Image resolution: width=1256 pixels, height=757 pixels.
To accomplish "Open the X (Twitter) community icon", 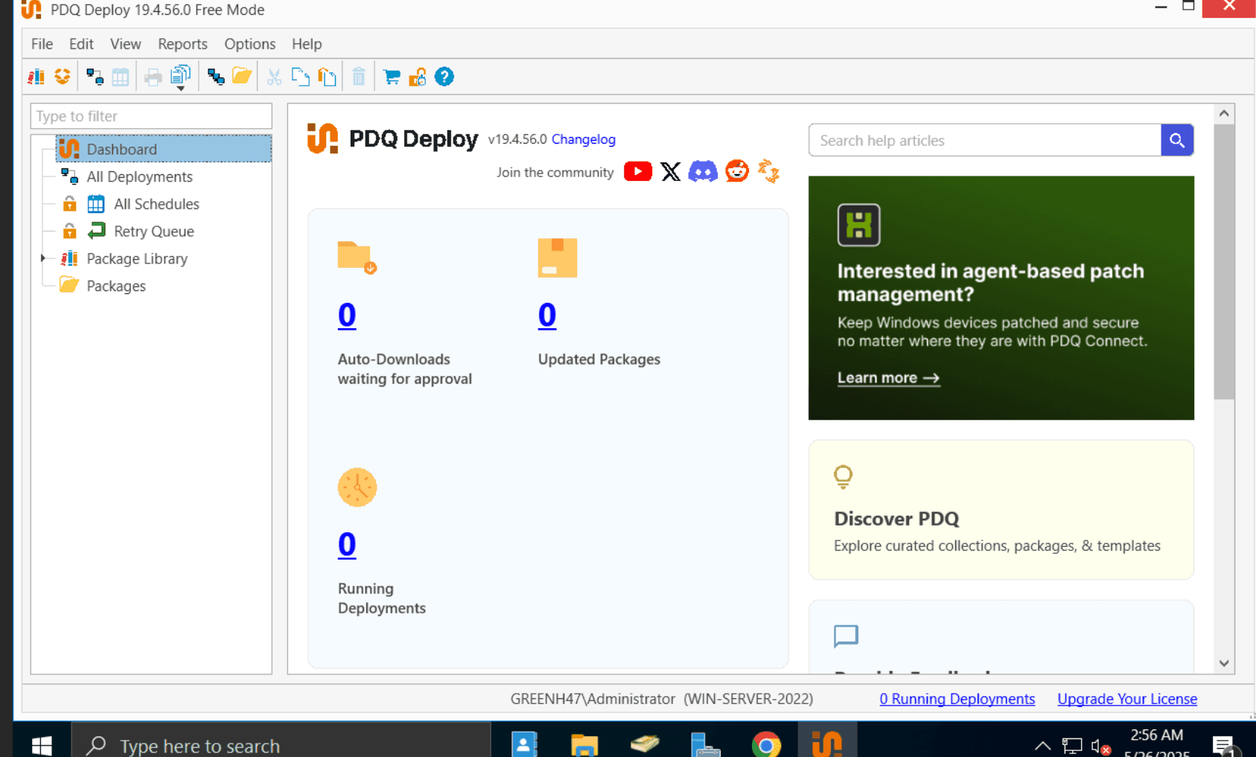I will click(670, 172).
